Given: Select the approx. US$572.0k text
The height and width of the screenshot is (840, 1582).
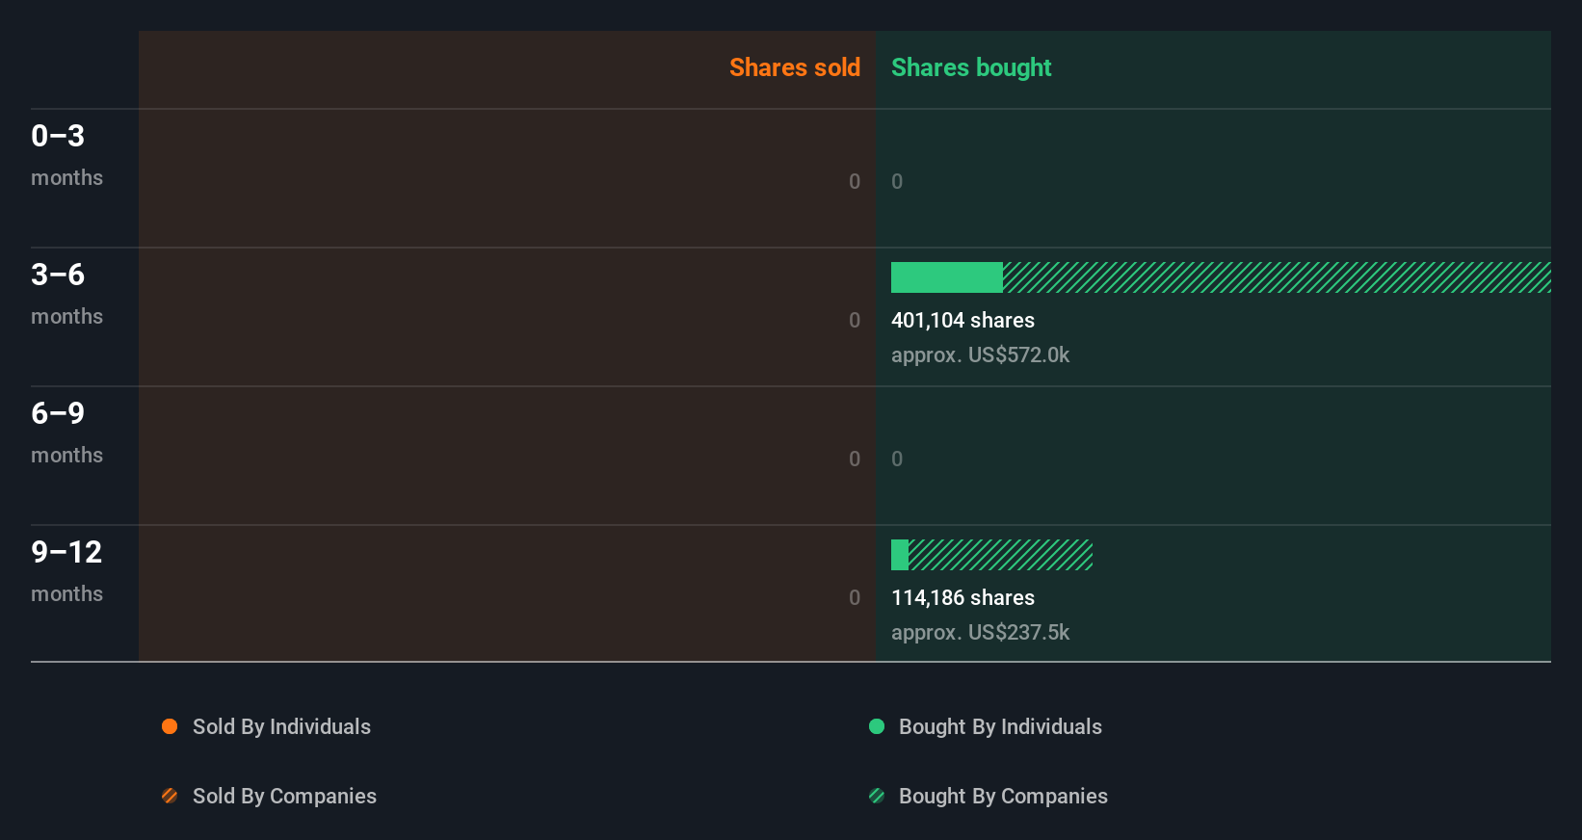Looking at the screenshot, I should click(980, 355).
